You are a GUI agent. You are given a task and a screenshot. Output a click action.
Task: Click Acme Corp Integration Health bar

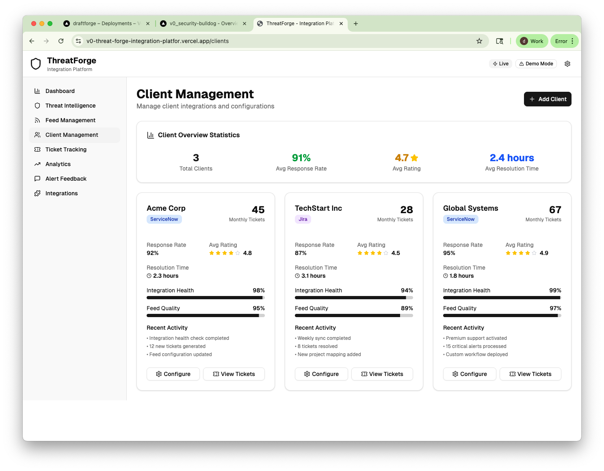pos(206,298)
